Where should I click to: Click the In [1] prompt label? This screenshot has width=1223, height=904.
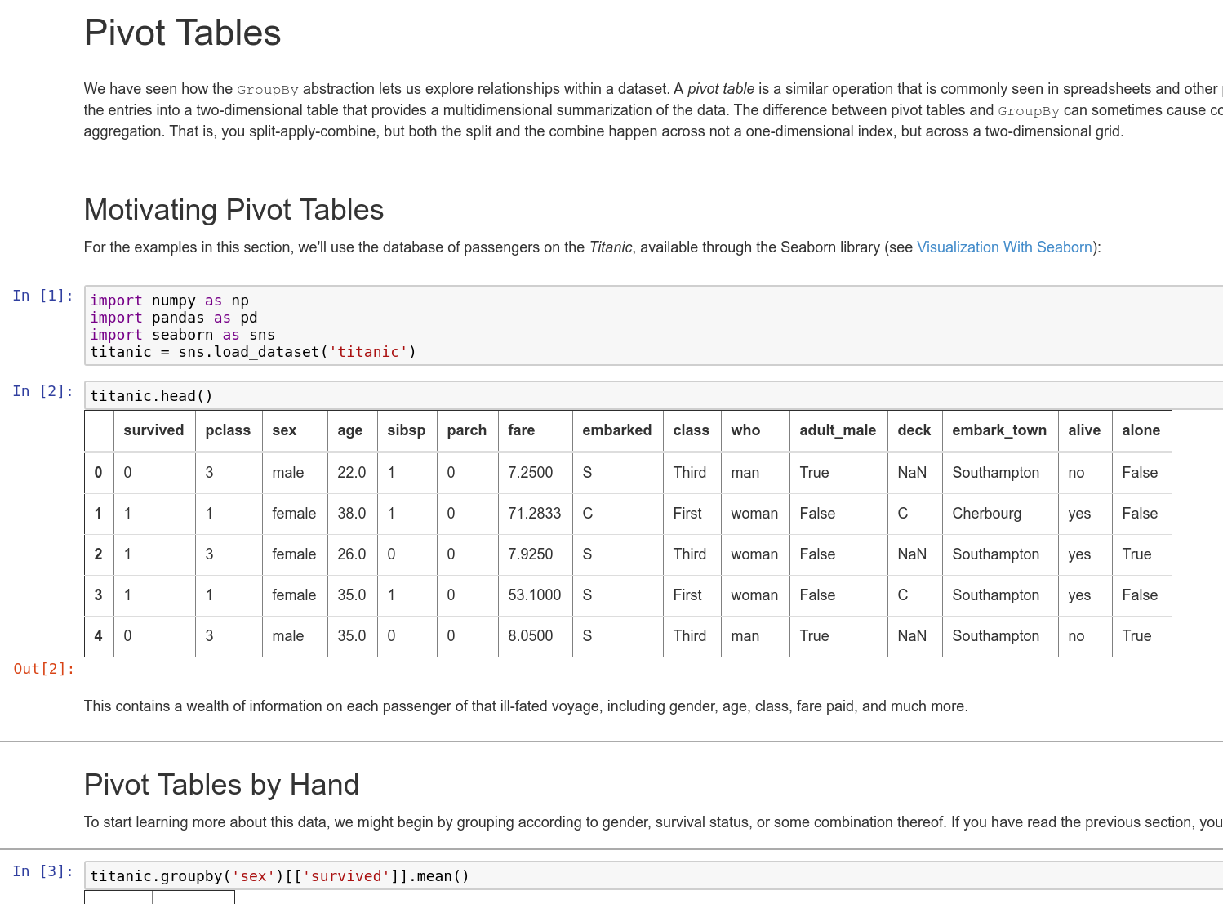[42, 296]
